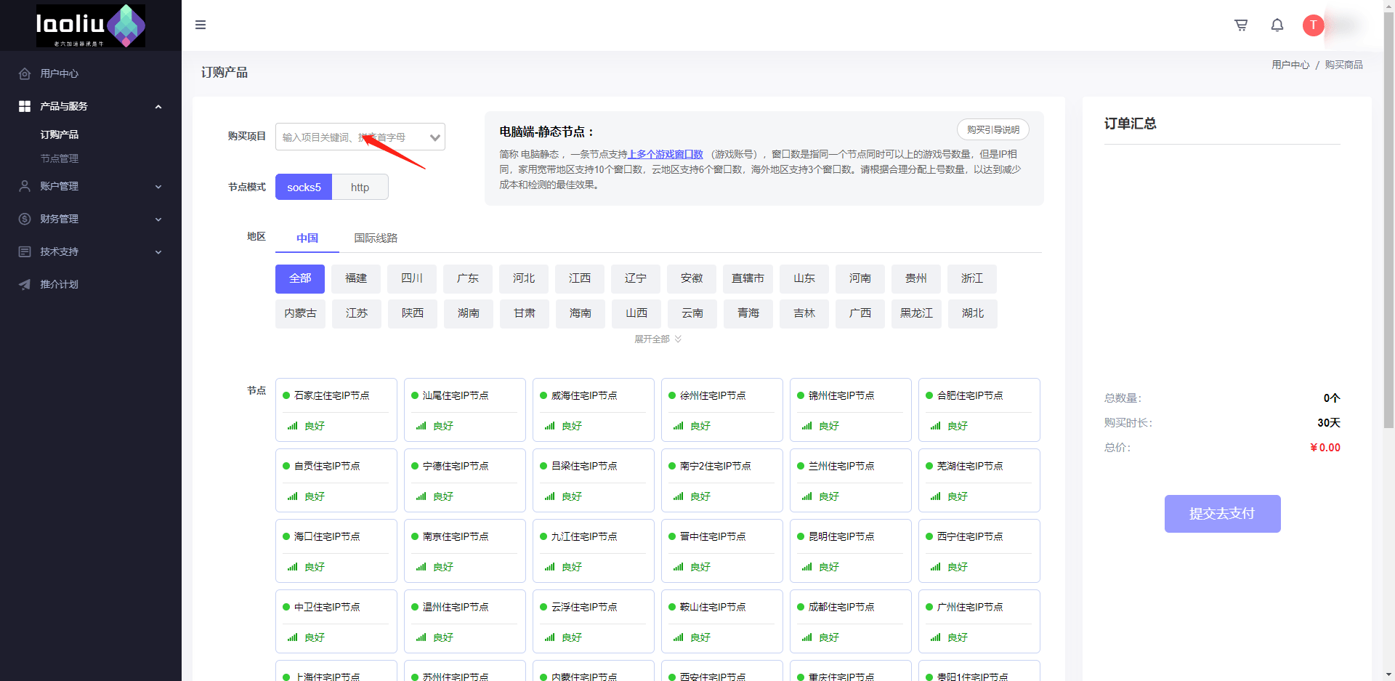Click the 上多个游戏窗口数 inline link
This screenshot has width=1395, height=681.
tap(666, 154)
